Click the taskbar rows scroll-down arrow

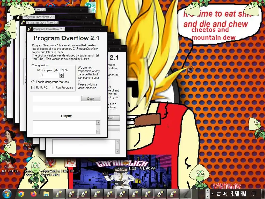tap(208, 196)
